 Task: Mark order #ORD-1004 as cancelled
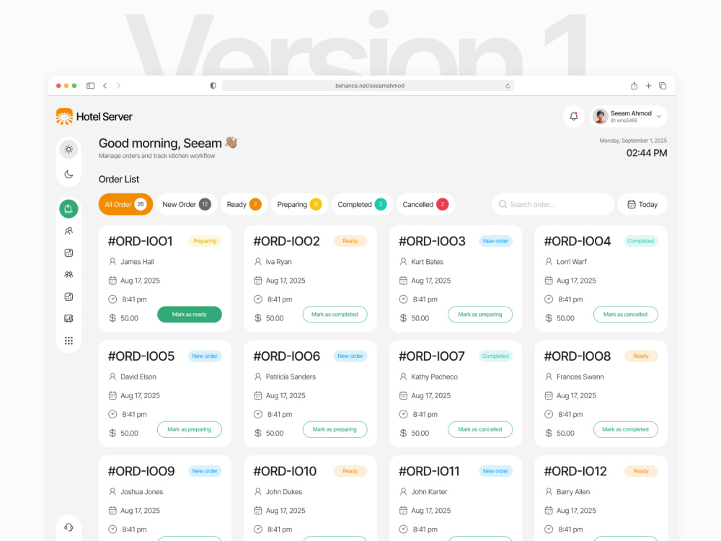(625, 315)
